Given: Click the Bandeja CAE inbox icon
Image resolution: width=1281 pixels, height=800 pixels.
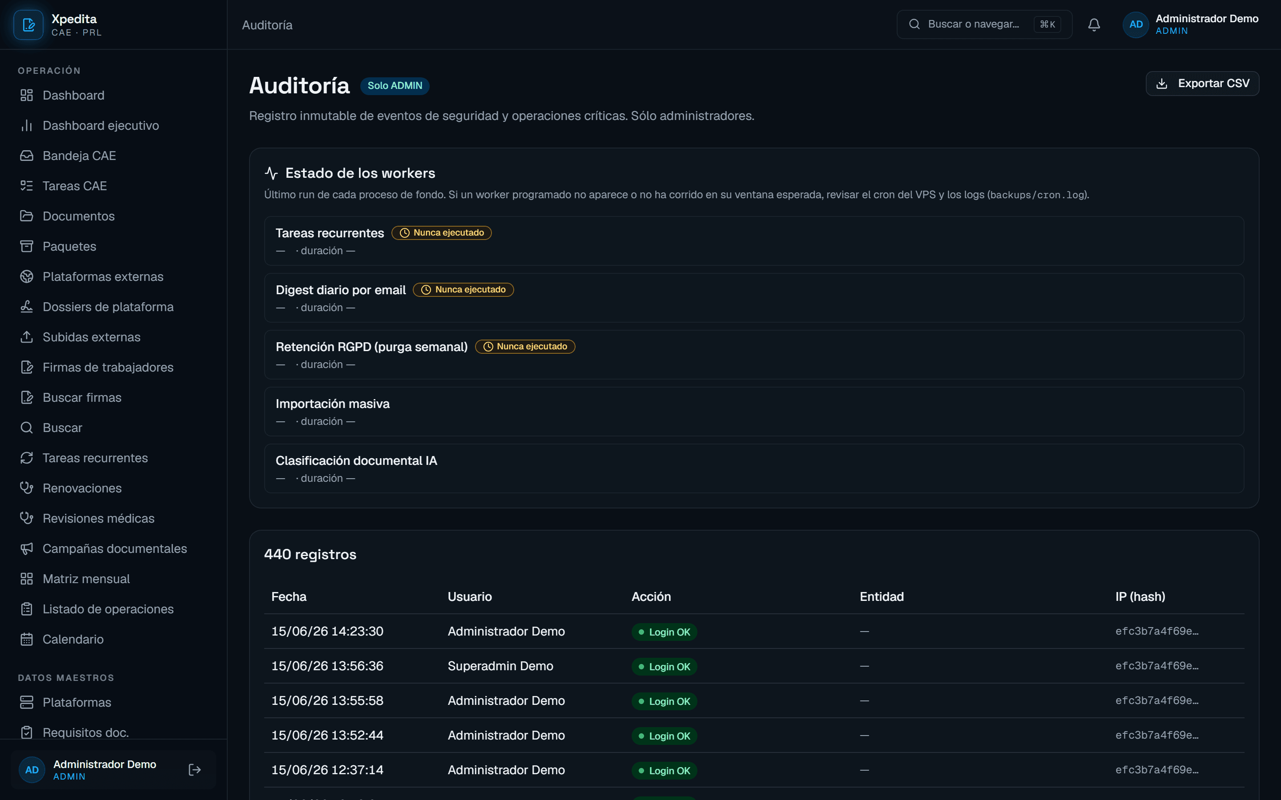Looking at the screenshot, I should (x=27, y=156).
